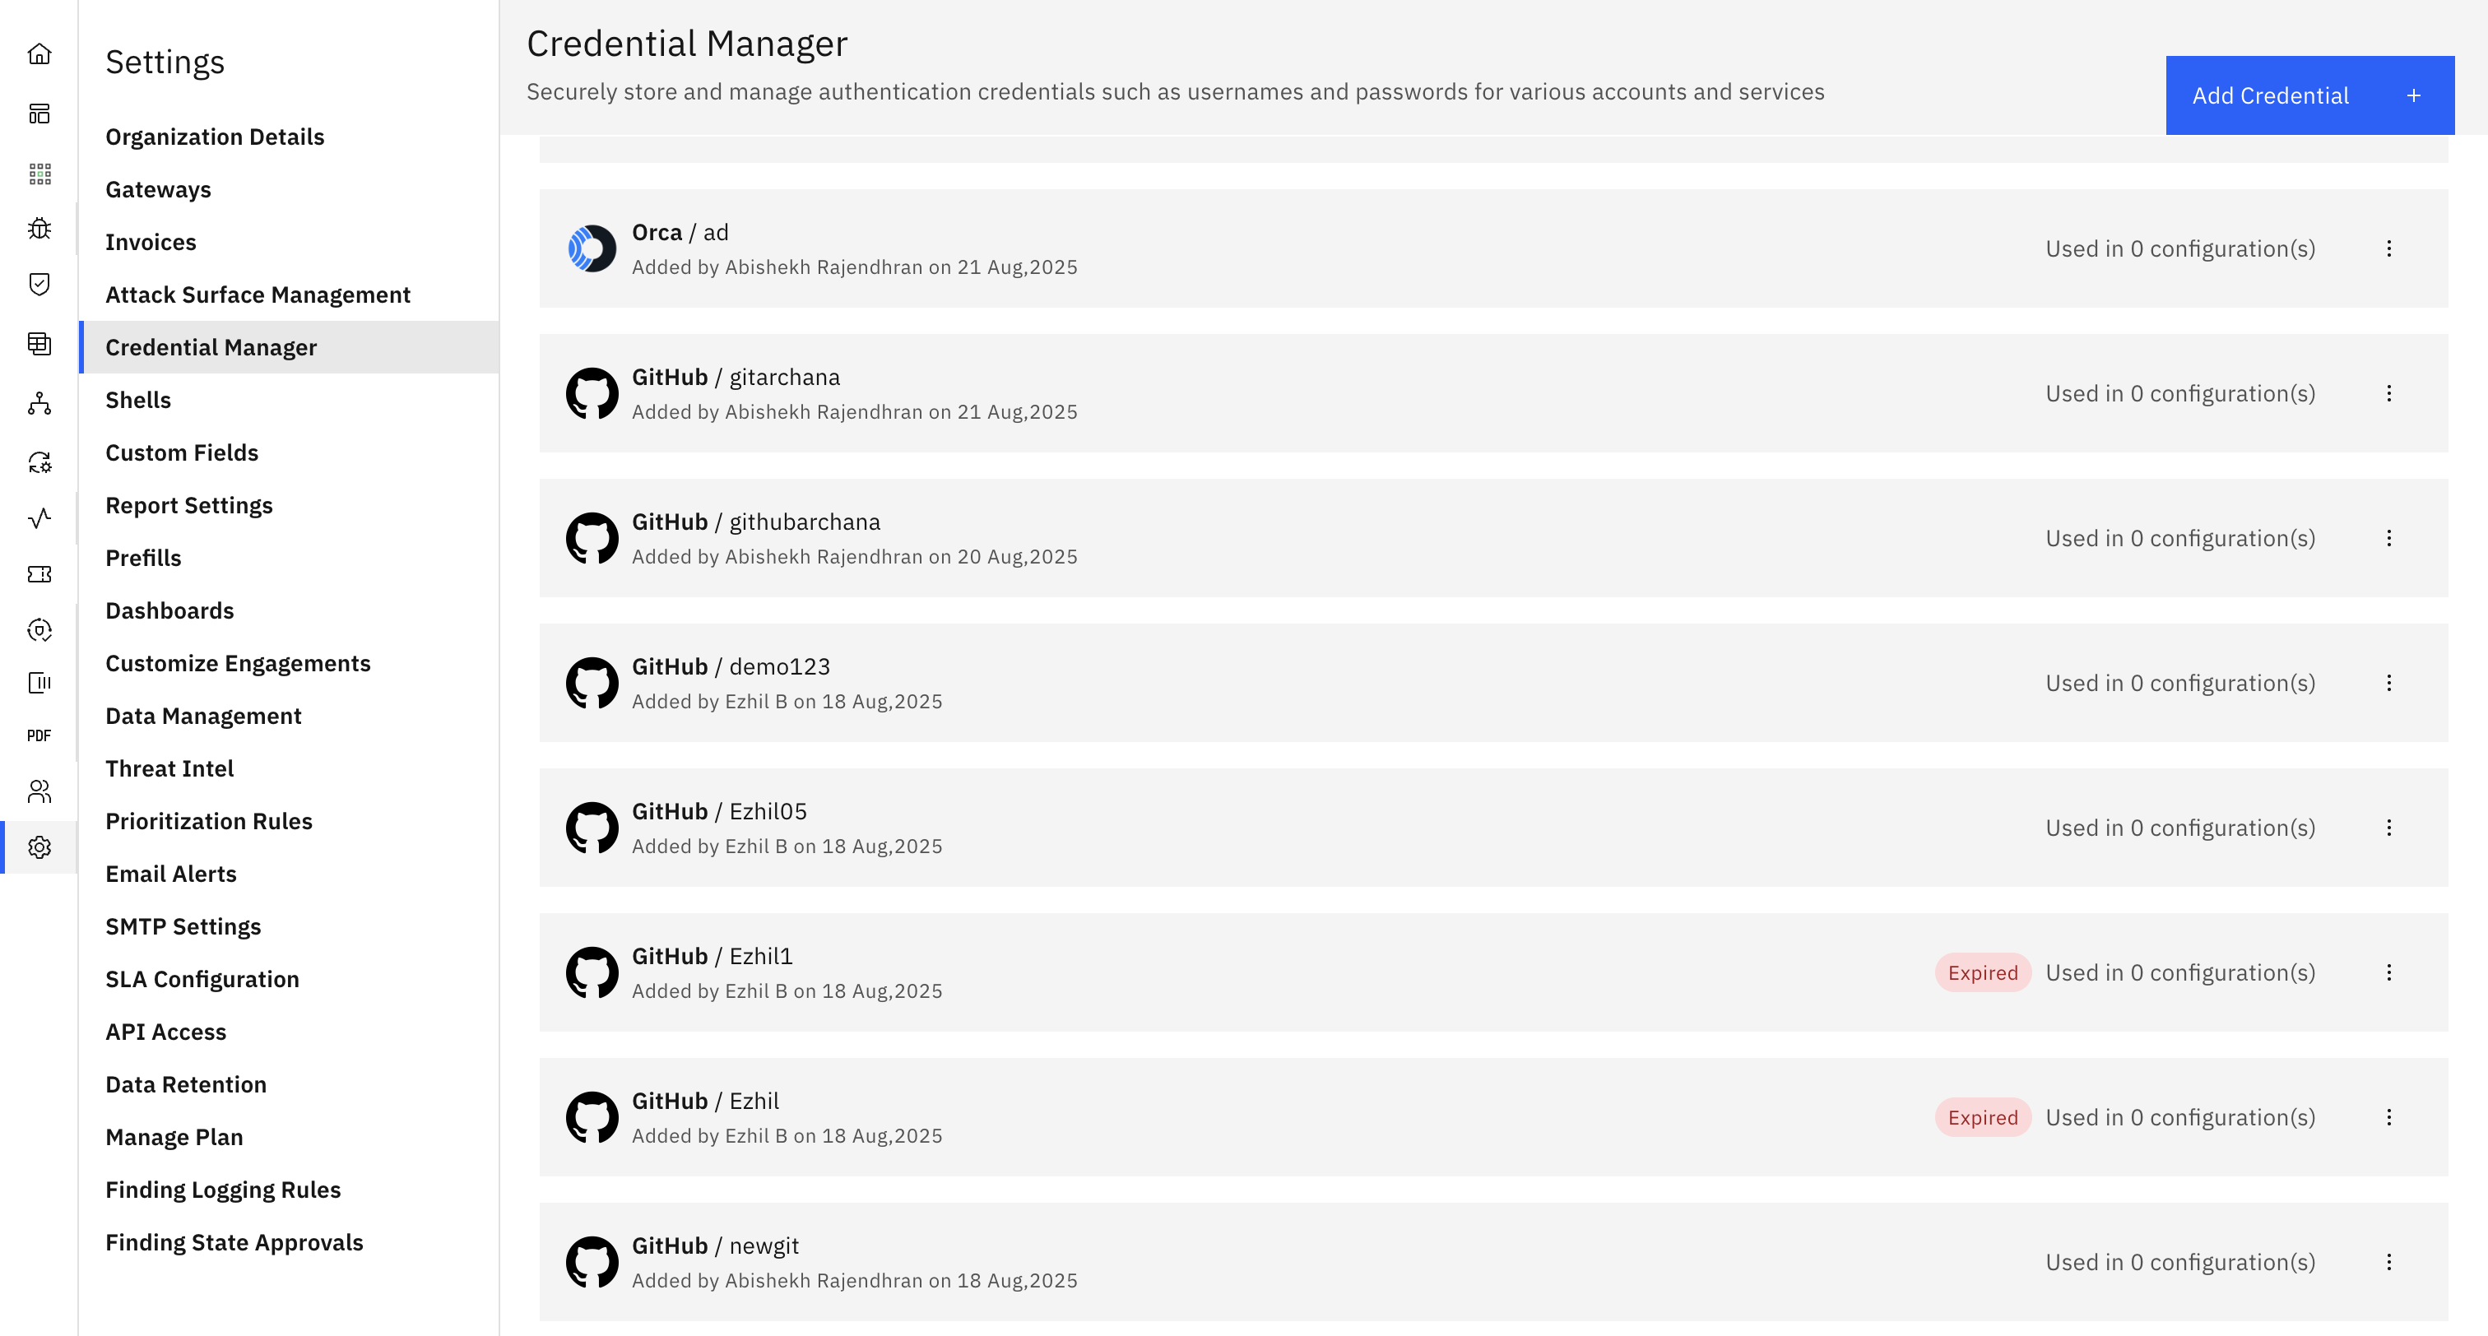Open the PDF icon in the sidebar

[x=39, y=736]
